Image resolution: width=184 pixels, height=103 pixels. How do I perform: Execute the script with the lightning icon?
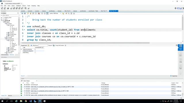[x=28, y=13]
